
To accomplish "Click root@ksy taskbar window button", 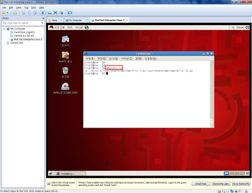I will click(x=71, y=173).
